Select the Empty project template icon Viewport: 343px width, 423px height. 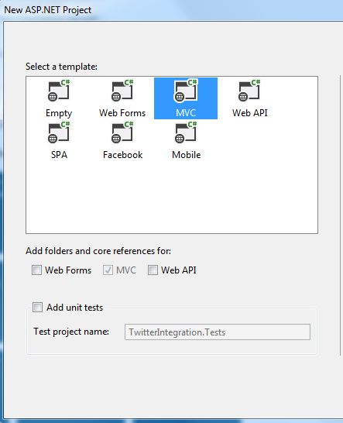[59, 91]
